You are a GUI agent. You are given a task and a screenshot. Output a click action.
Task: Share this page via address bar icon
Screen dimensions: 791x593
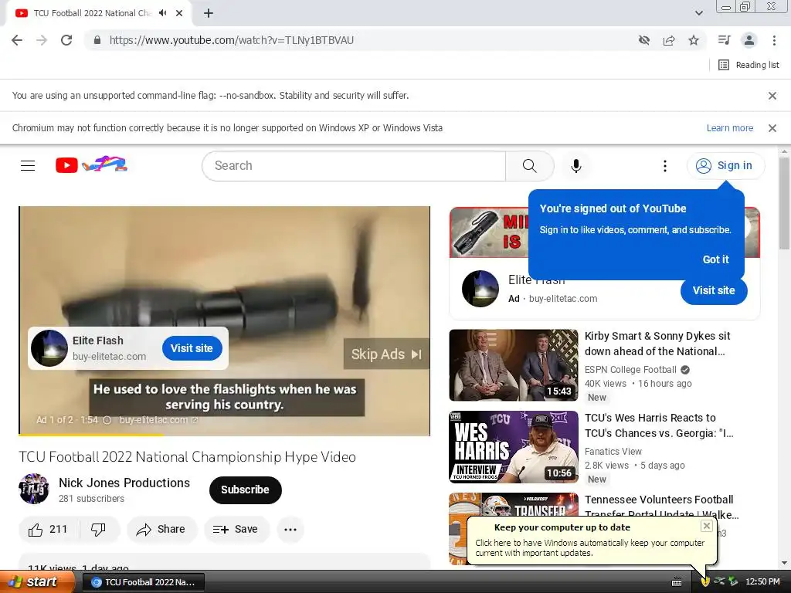click(669, 40)
